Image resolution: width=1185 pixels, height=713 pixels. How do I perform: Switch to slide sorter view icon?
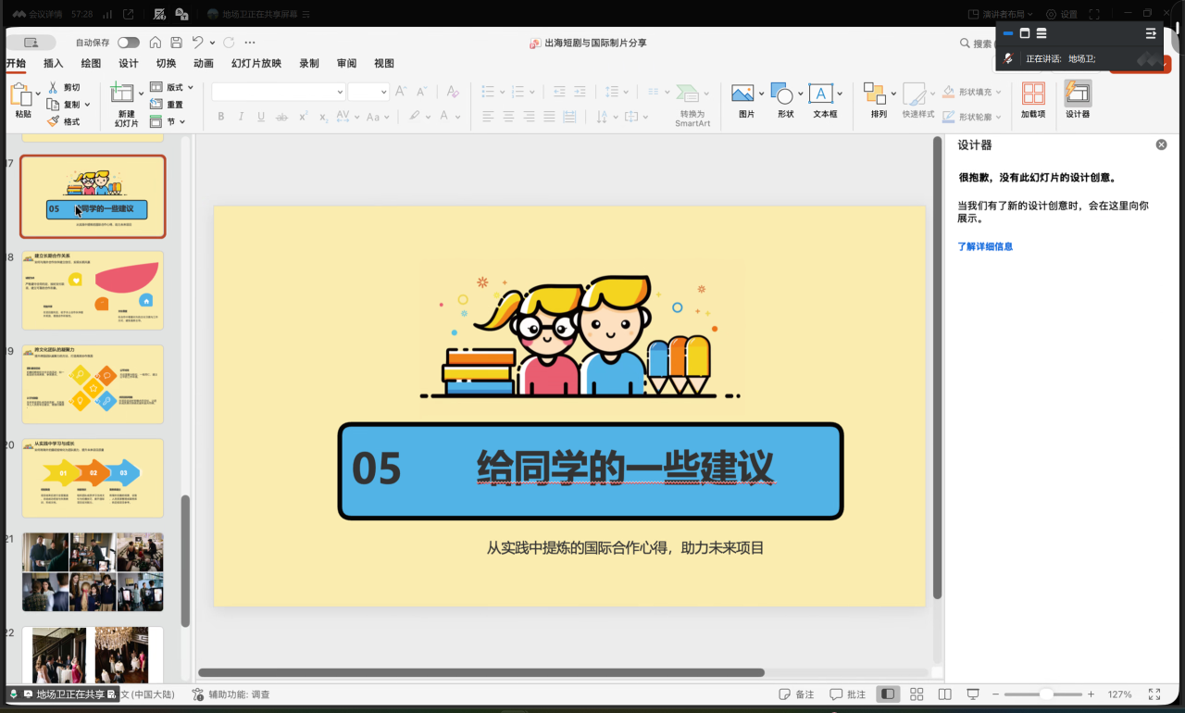[x=917, y=694]
